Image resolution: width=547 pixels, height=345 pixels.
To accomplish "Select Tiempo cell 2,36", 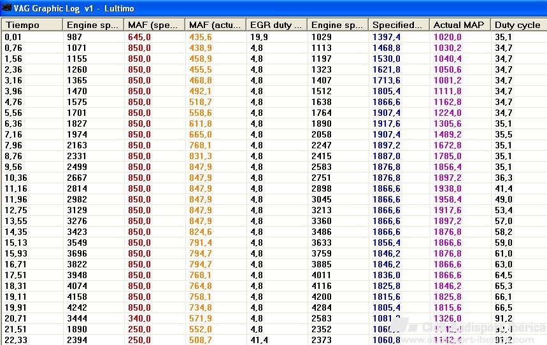I will point(13,69).
